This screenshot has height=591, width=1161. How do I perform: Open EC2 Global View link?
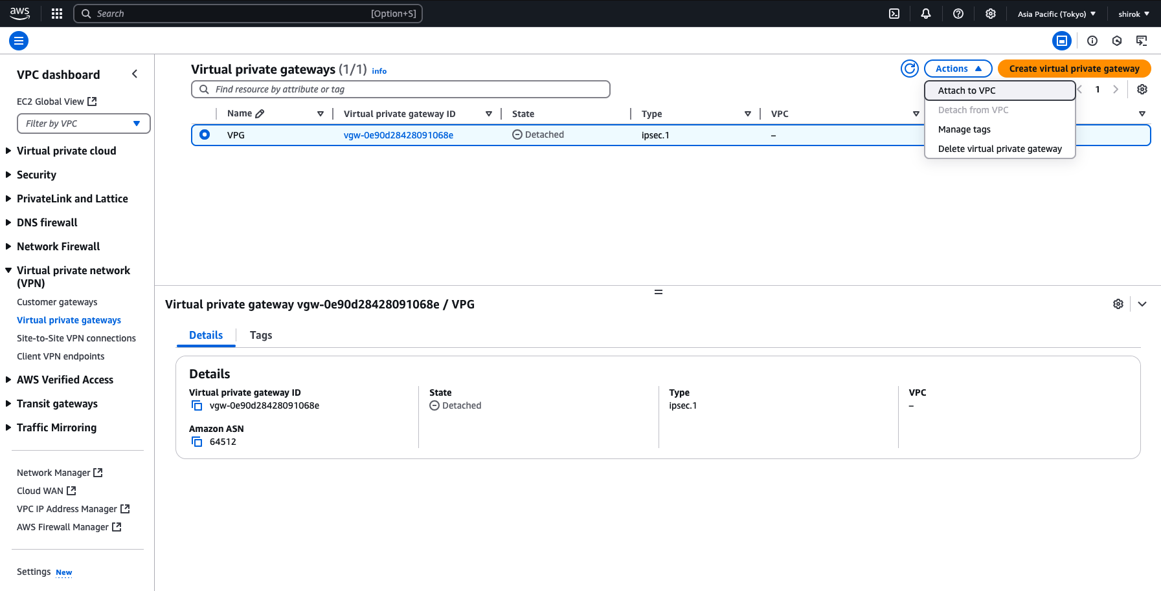coord(57,102)
